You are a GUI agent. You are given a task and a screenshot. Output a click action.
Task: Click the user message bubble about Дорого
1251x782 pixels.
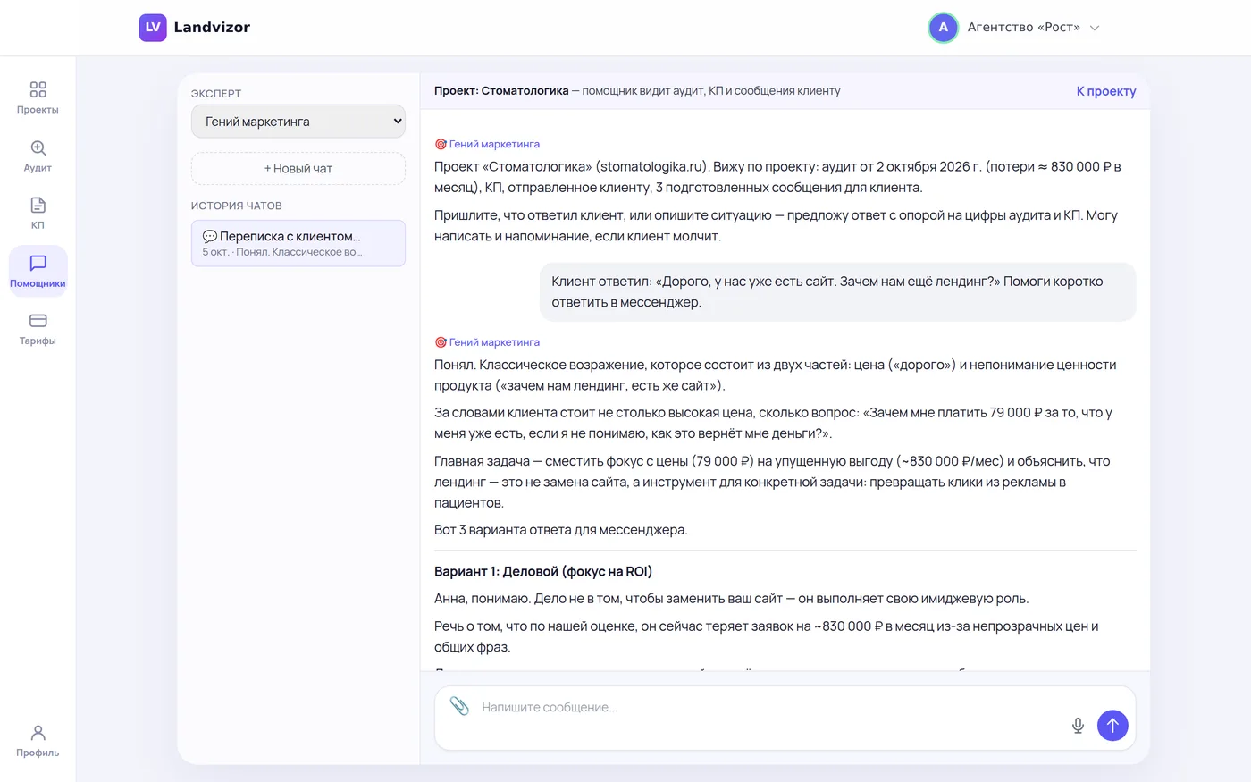click(x=837, y=291)
